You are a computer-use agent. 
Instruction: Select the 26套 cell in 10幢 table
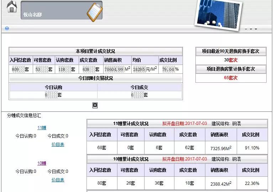tap(131, 183)
